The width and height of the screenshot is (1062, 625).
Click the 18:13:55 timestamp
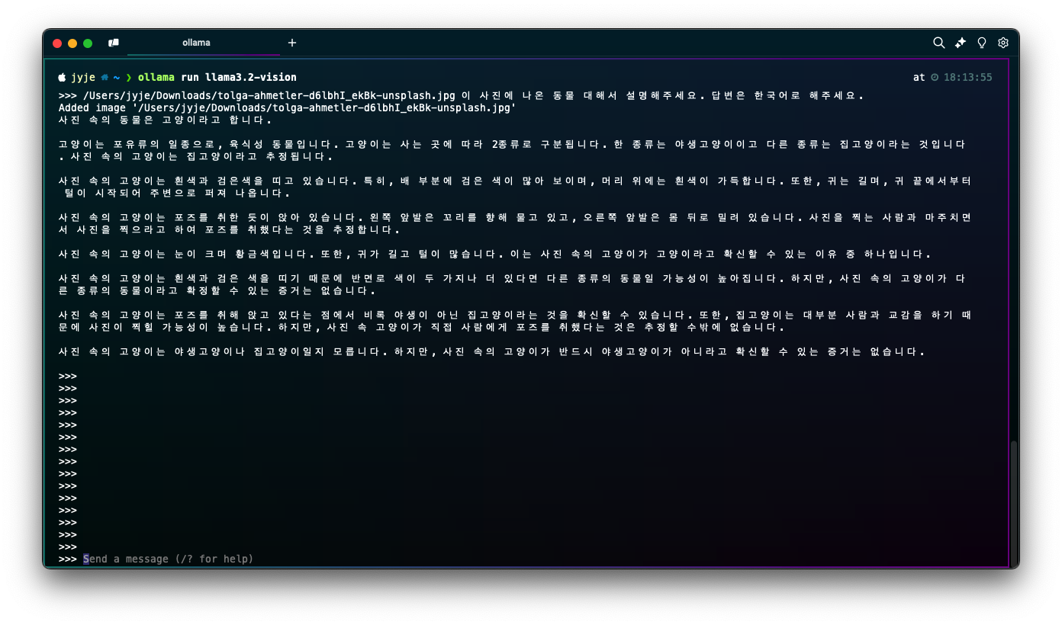coord(967,78)
